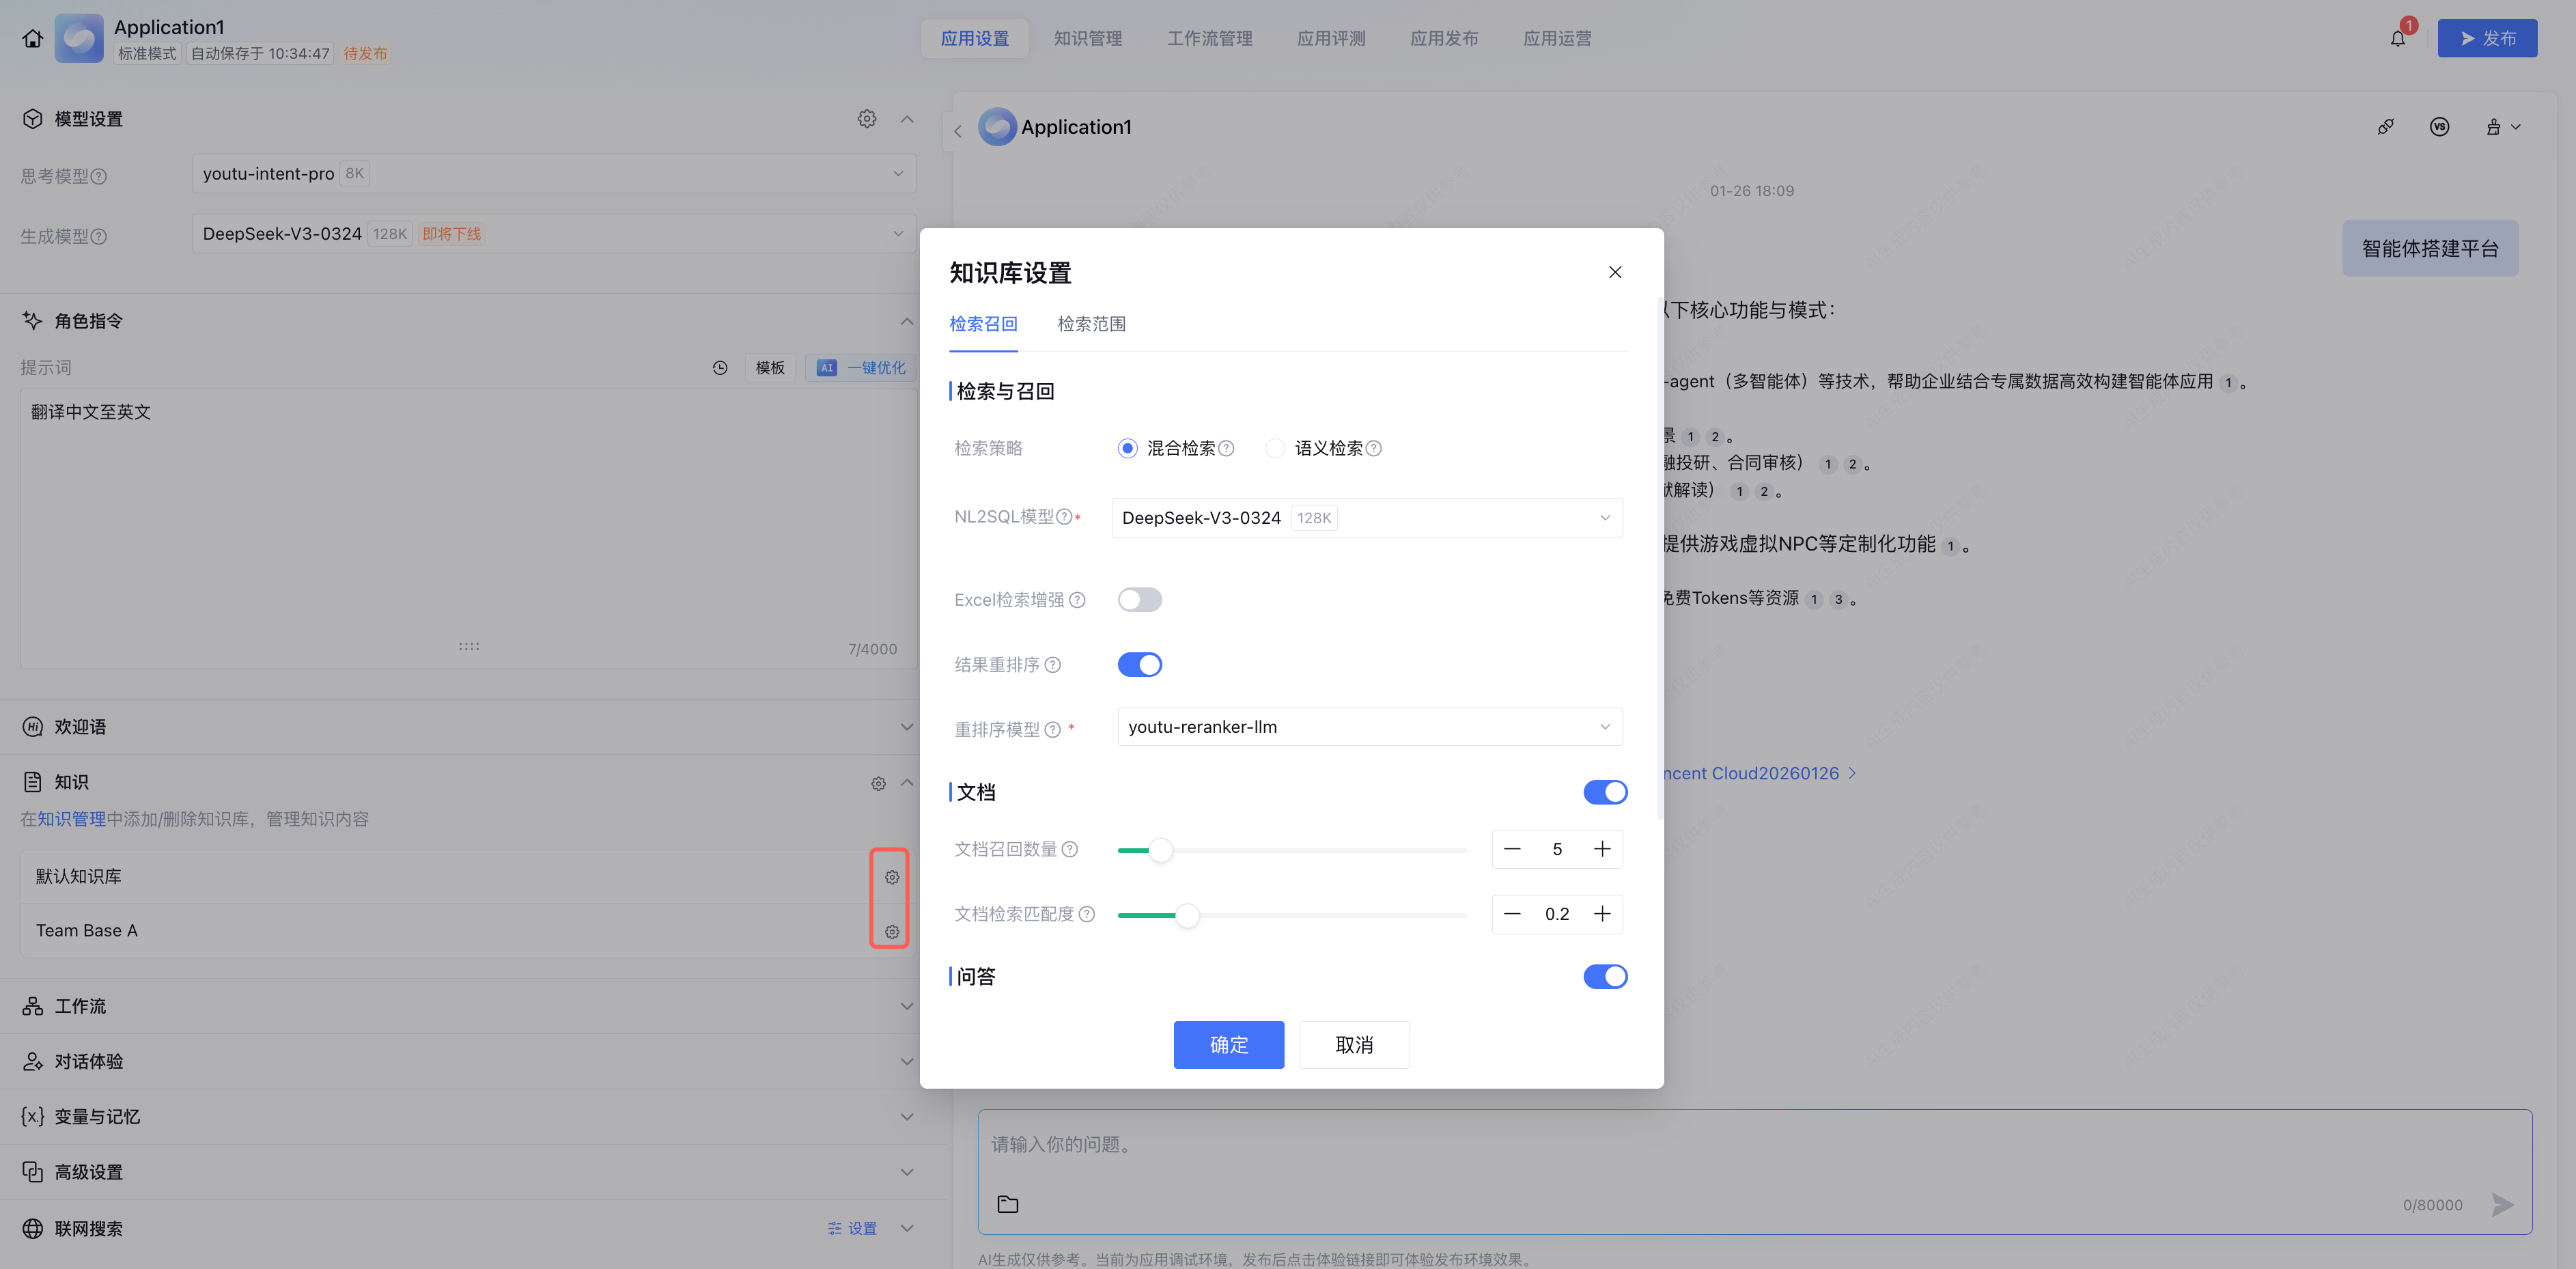
Task: Click the 一键优化 button
Action: 861,368
